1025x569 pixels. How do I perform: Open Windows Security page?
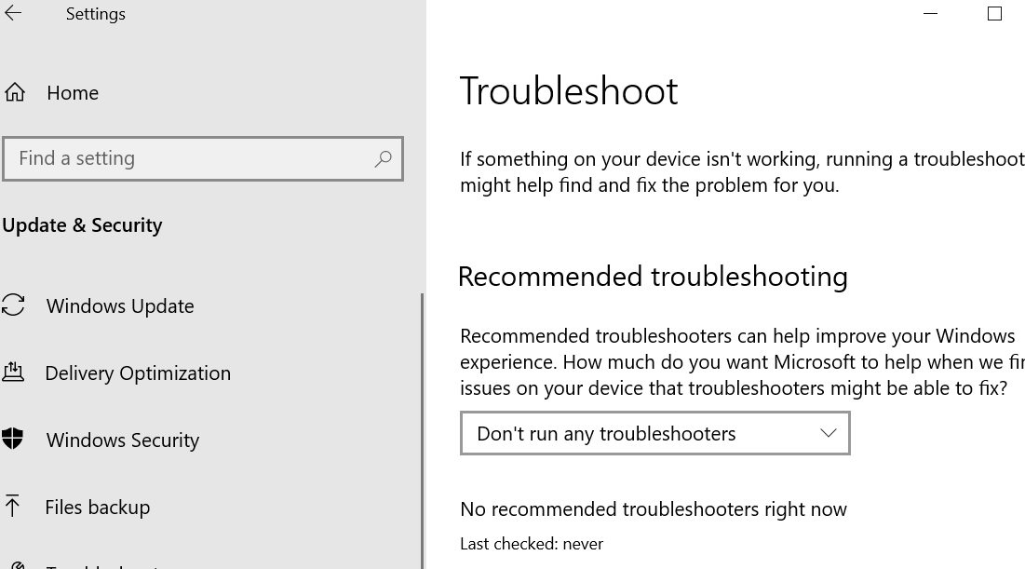click(123, 440)
